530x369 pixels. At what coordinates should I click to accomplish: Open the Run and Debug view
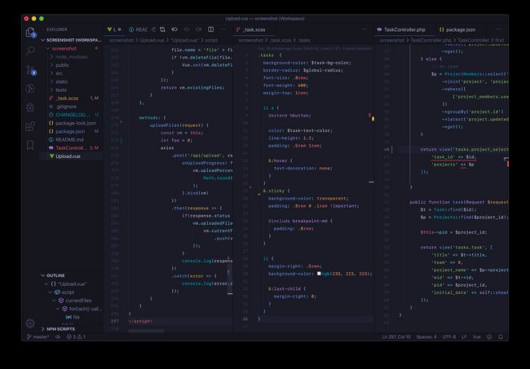click(x=31, y=107)
